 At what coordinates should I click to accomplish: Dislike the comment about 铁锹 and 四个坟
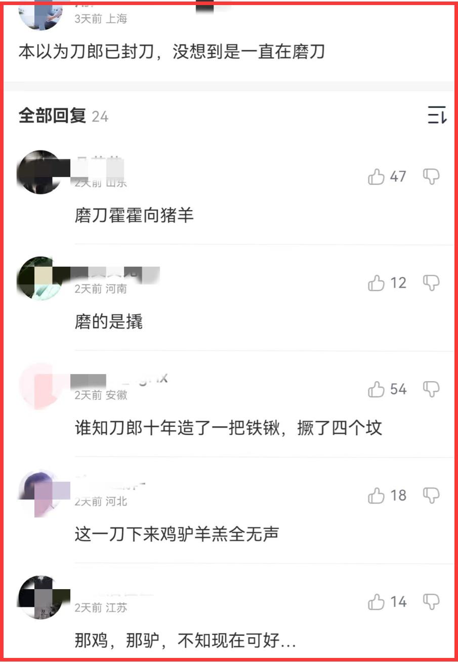coord(431,389)
